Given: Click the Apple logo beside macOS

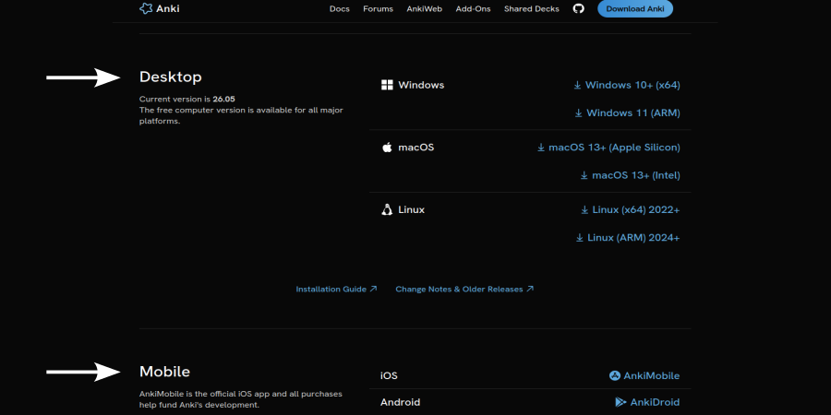Looking at the screenshot, I should click(x=387, y=148).
